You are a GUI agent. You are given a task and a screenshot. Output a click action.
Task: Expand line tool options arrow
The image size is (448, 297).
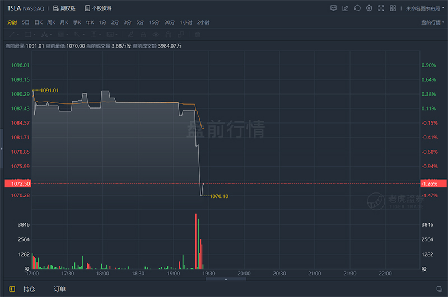(18, 35)
